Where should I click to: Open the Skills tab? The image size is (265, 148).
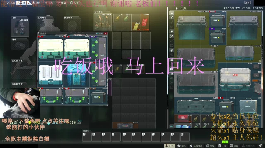coord(49,3)
